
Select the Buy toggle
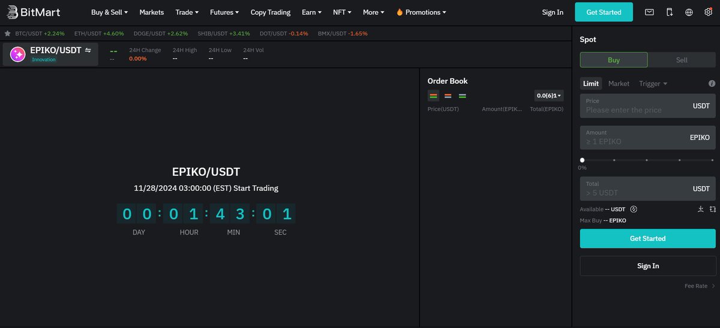[614, 60]
